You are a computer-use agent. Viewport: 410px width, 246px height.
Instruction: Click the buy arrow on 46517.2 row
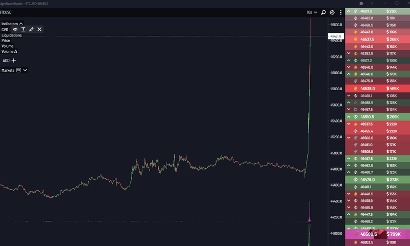click(x=348, y=60)
